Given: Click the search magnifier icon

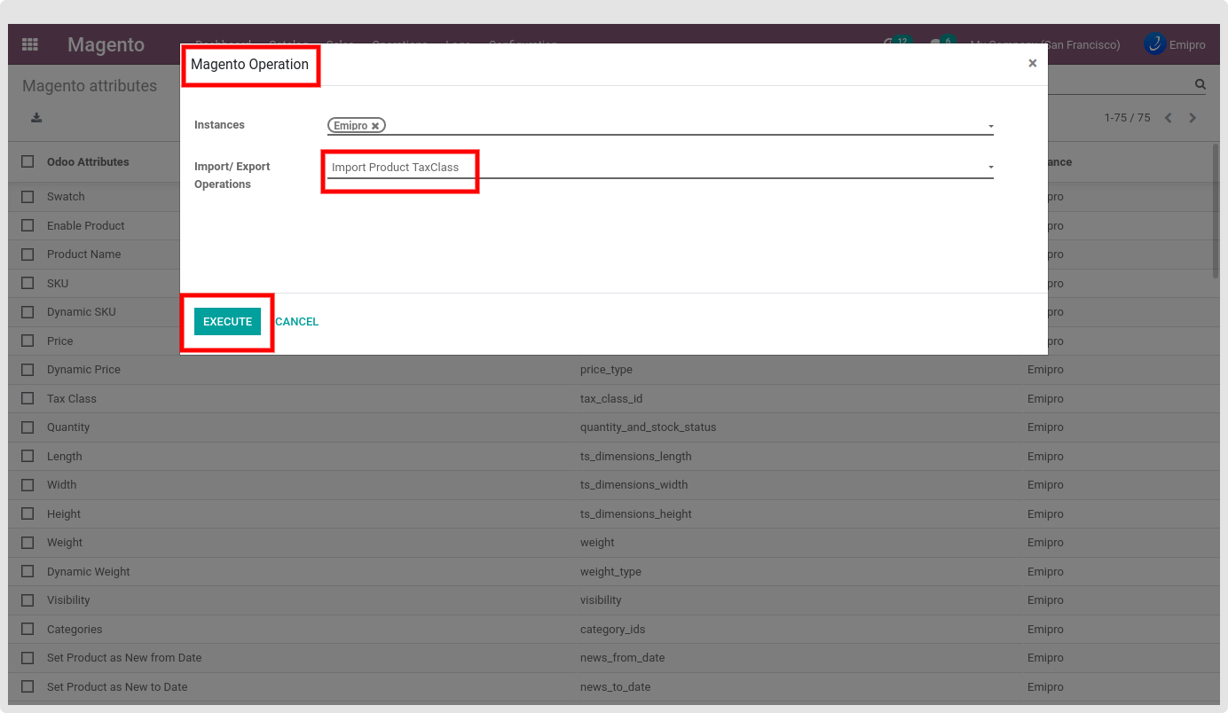Looking at the screenshot, I should click(1200, 85).
